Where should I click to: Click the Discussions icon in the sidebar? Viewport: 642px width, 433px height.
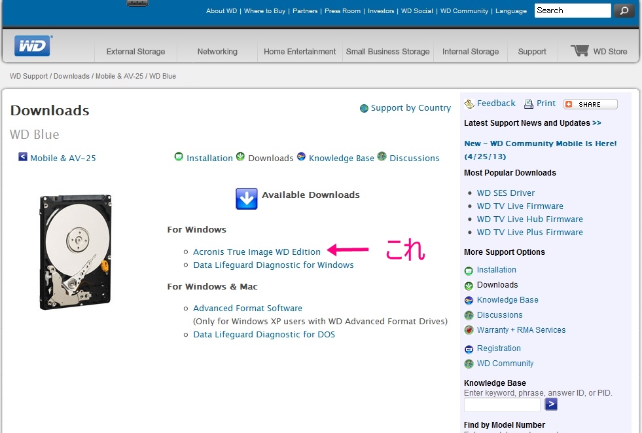(469, 316)
